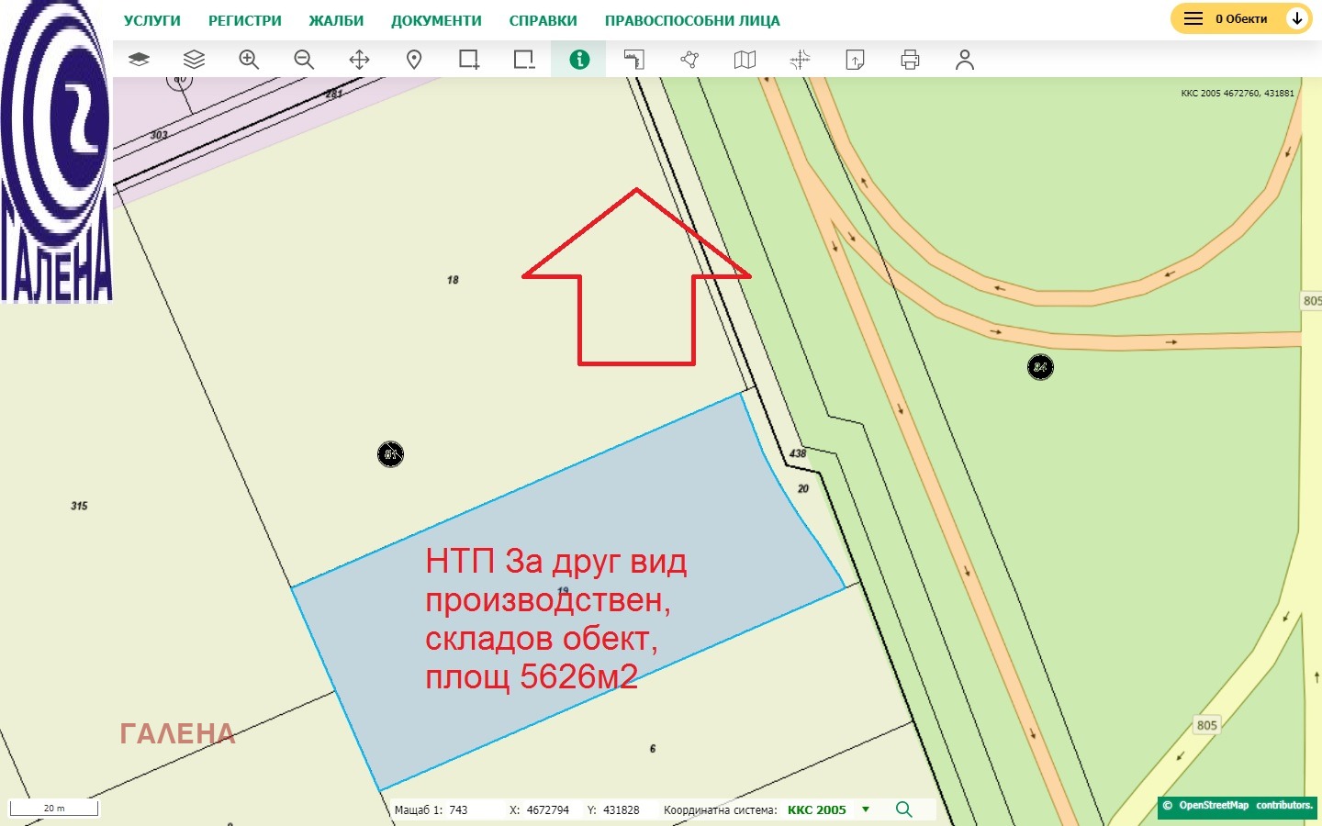Image resolution: width=1322 pixels, height=826 pixels.
Task: Click the crosshair coordinates tool
Action: pos(800,60)
